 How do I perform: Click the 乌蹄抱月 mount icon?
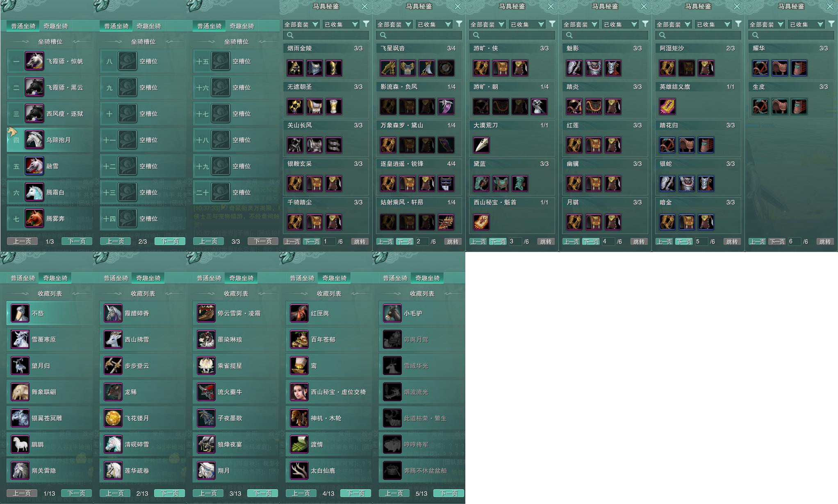[x=34, y=140]
